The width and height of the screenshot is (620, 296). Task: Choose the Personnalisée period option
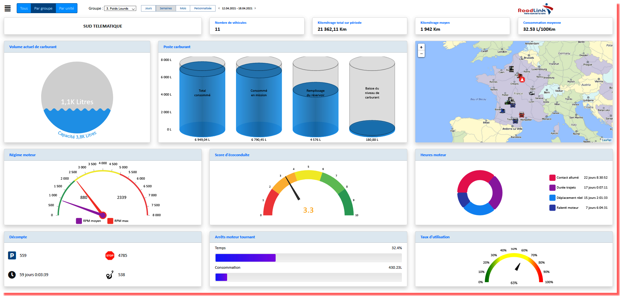203,8
